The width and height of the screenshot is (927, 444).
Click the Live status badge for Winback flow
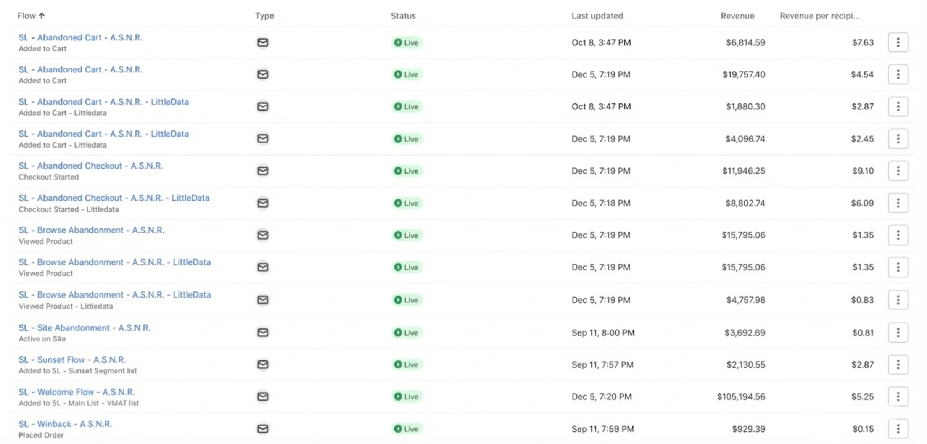pos(406,429)
